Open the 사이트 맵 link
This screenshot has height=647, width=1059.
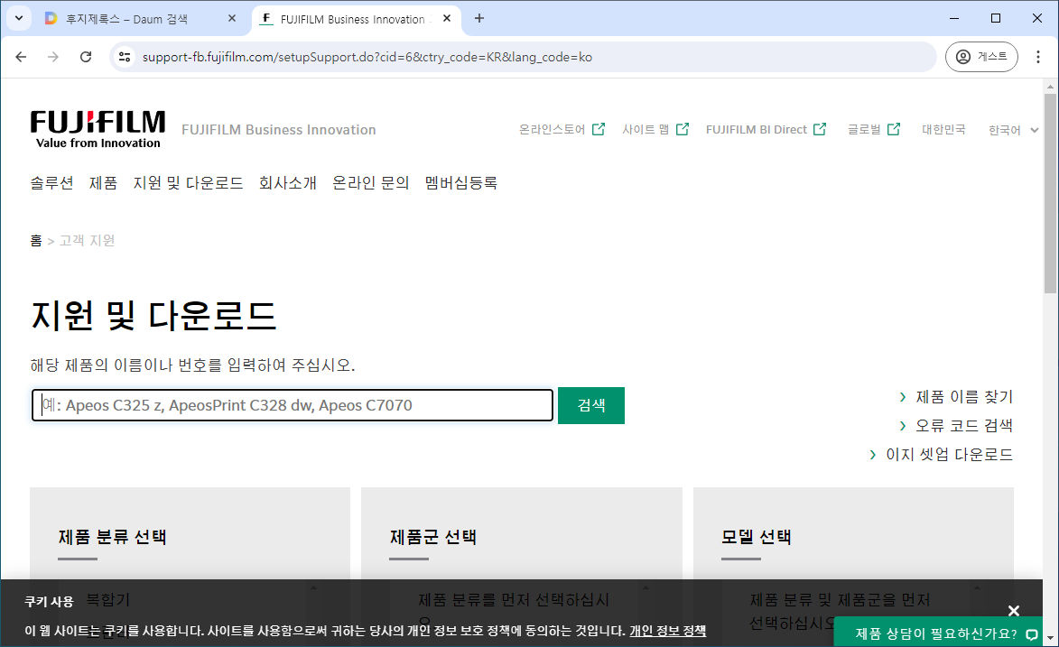coord(655,130)
